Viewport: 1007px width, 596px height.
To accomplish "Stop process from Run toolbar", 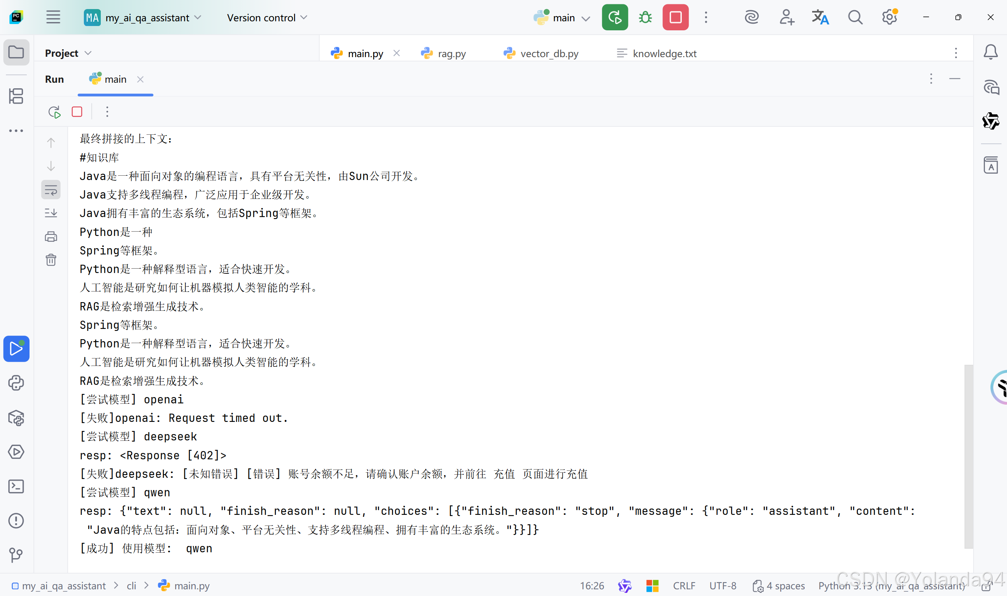I will coord(77,111).
